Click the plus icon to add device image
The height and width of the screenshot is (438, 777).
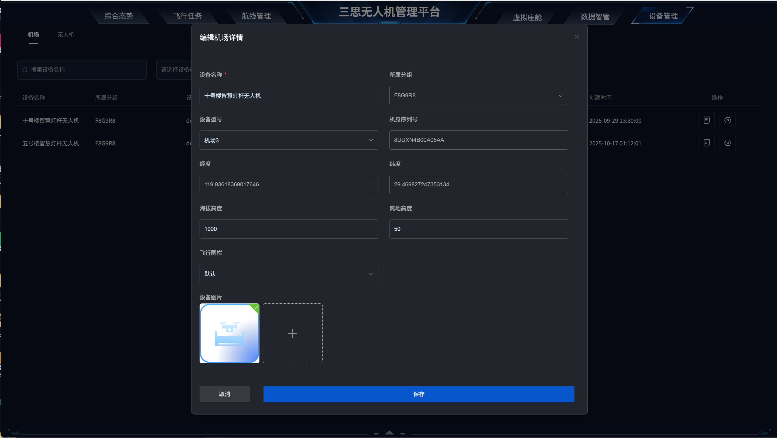click(292, 333)
